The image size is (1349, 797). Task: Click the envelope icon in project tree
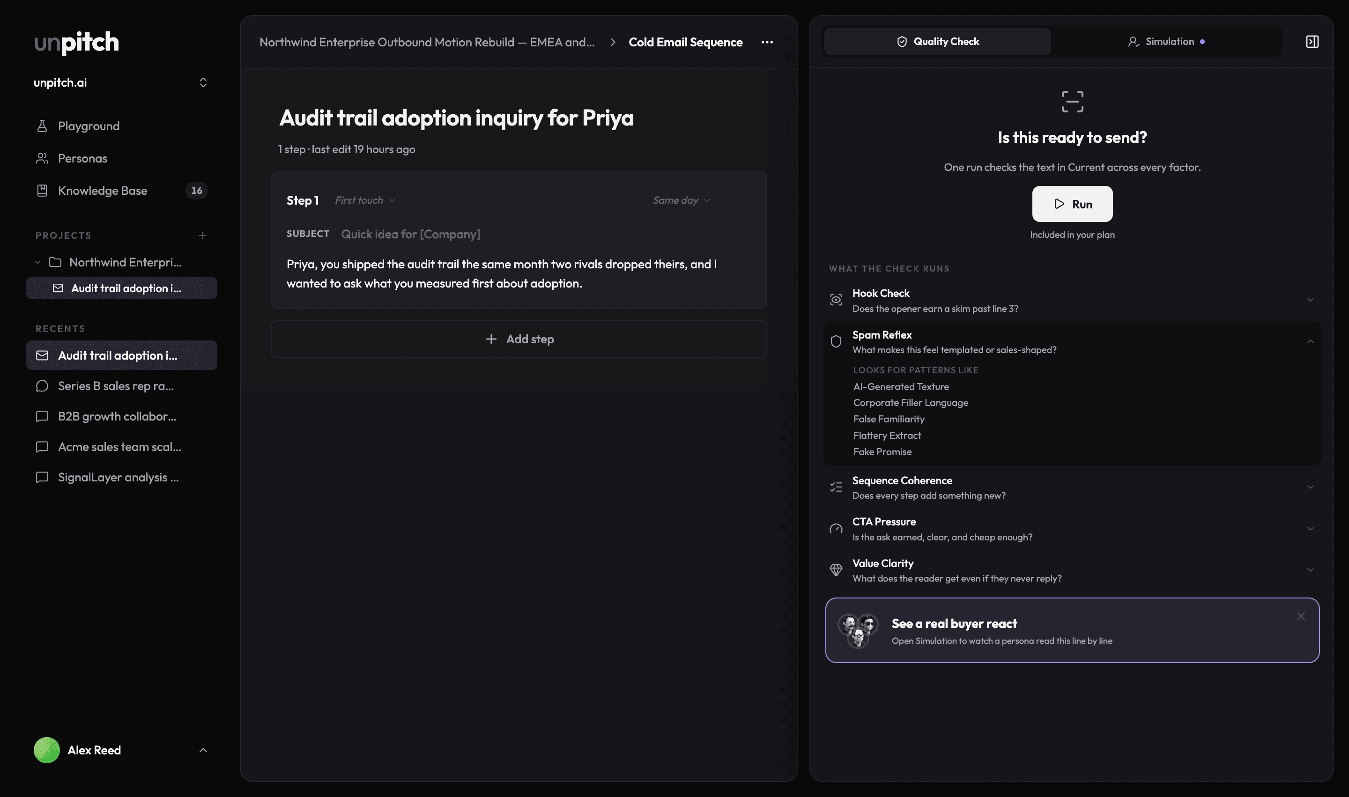[x=58, y=288]
